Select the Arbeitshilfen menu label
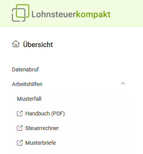Image resolution: width=143 pixels, height=154 pixels. pos(27,84)
